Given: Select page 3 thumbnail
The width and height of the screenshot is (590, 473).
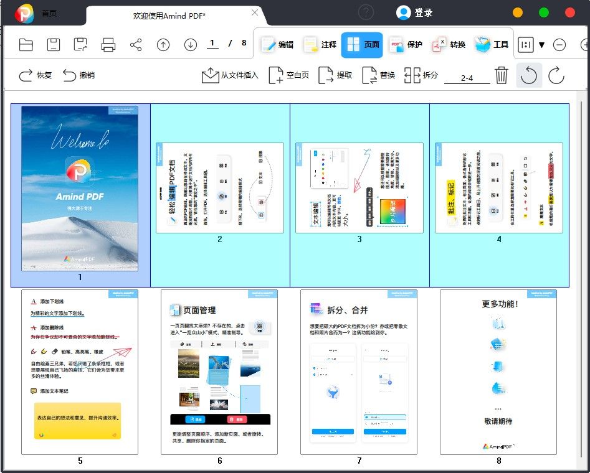Looking at the screenshot, I should [x=359, y=188].
